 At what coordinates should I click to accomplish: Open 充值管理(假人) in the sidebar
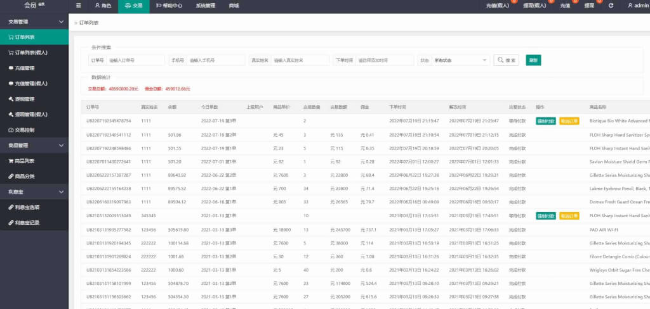coord(34,84)
